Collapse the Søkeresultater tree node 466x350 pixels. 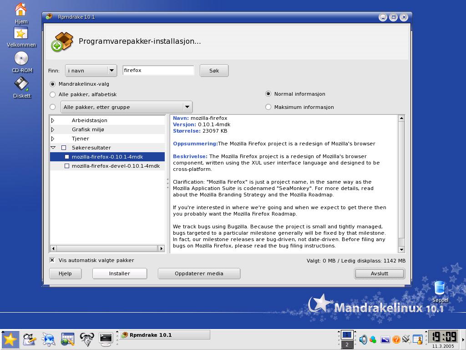pyautogui.click(x=53, y=148)
